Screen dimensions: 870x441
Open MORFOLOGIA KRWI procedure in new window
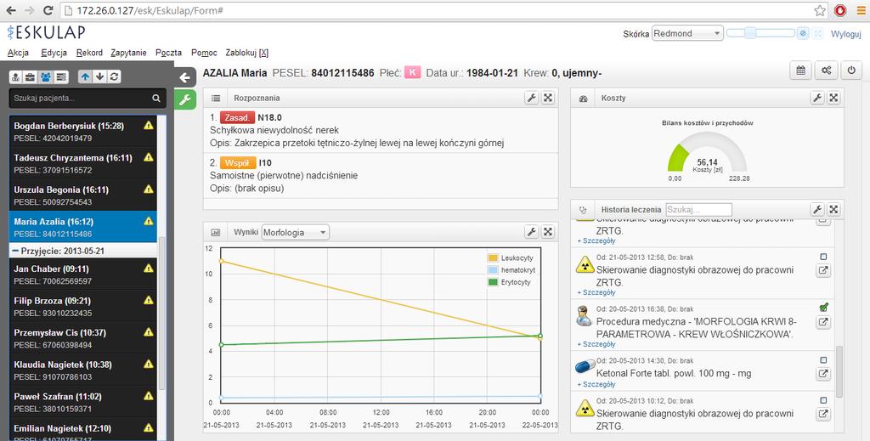tap(823, 322)
